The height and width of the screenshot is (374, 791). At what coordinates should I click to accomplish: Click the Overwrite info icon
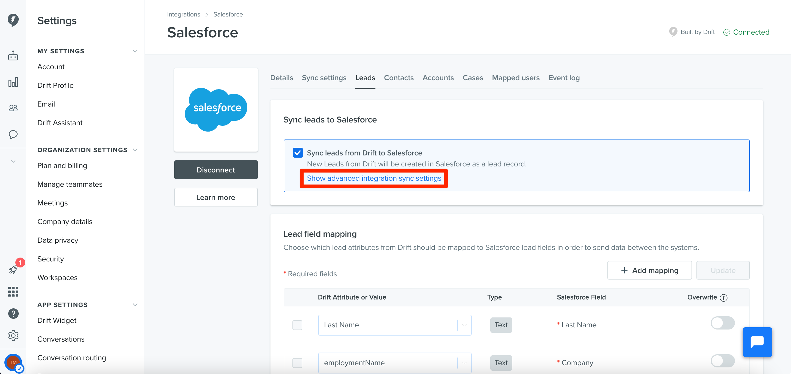coord(723,298)
